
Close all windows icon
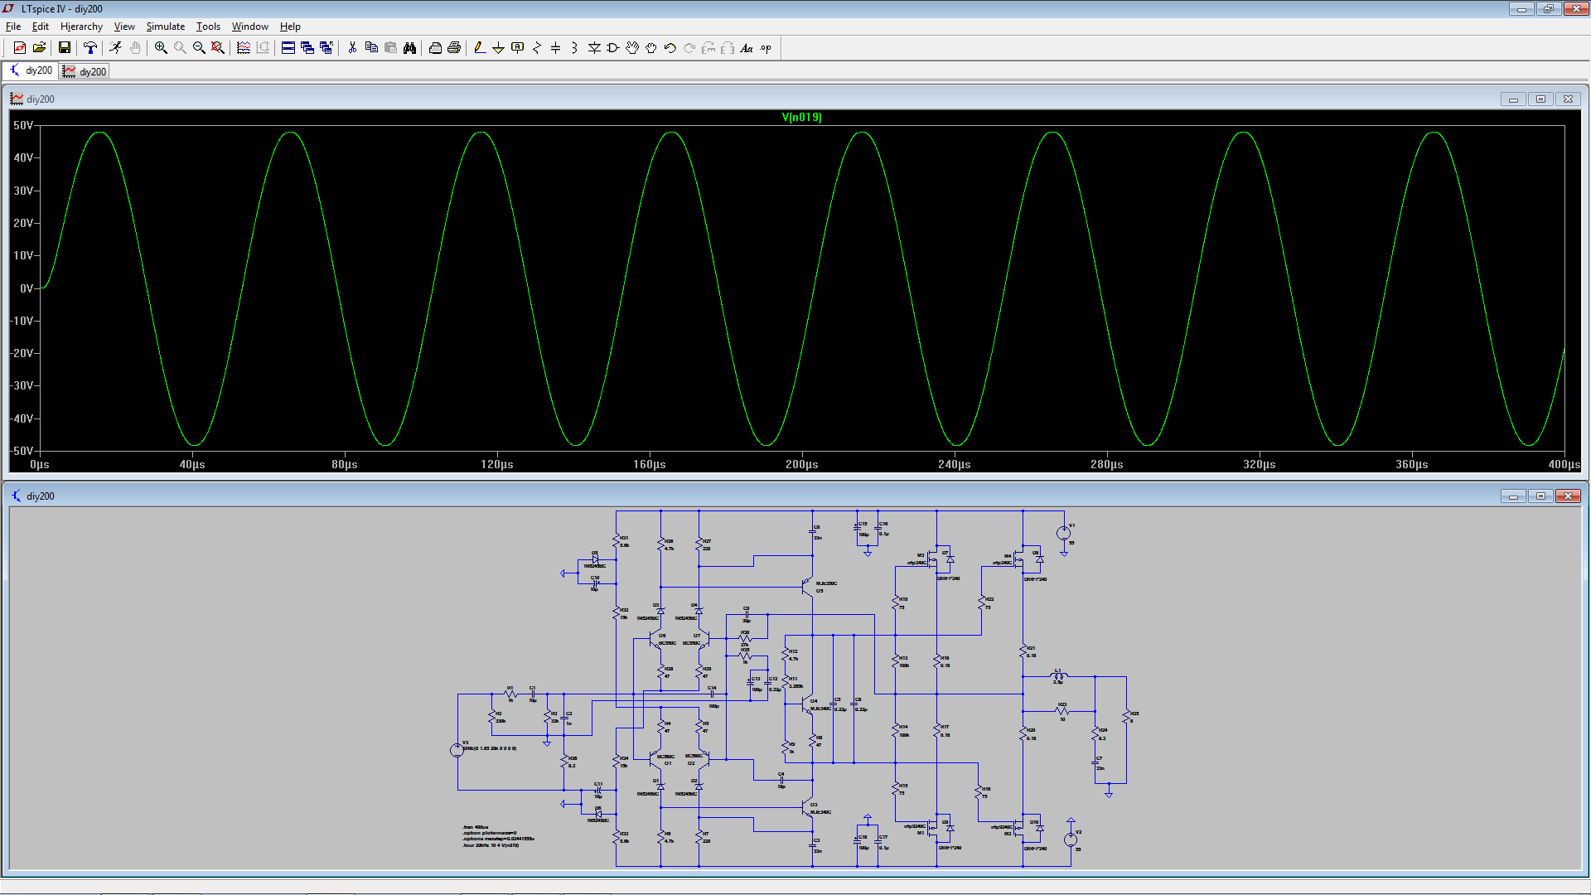[326, 48]
